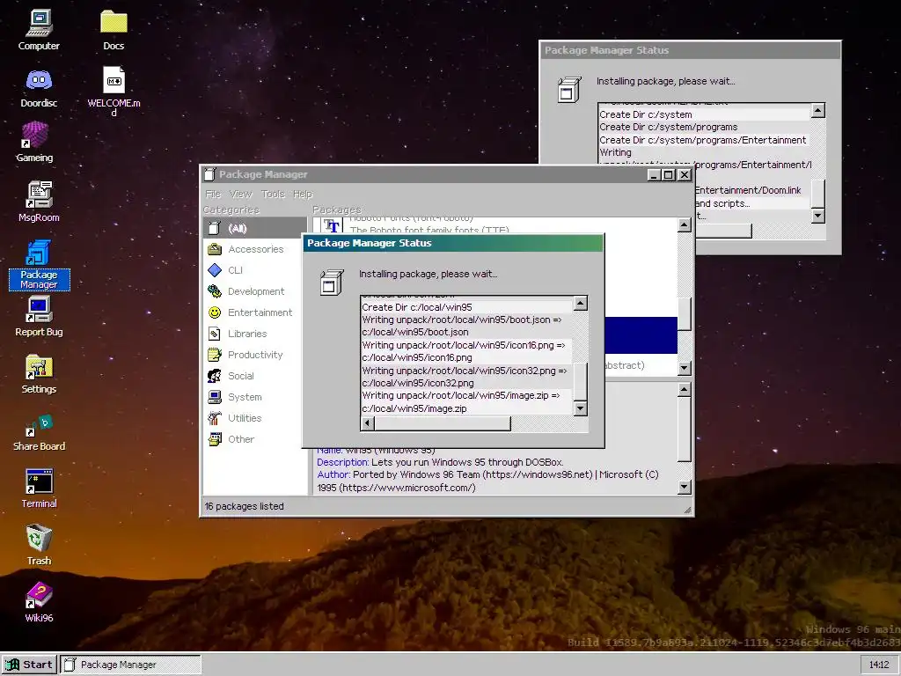Select the Development category label

[256, 291]
